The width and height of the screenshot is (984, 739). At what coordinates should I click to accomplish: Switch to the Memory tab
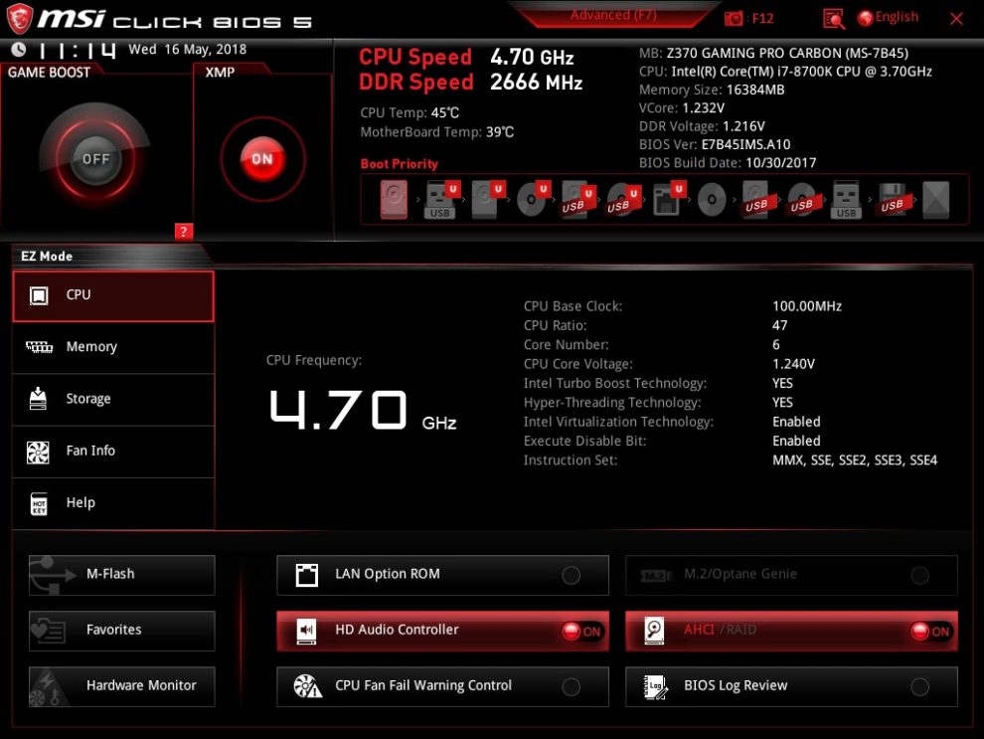coord(113,347)
